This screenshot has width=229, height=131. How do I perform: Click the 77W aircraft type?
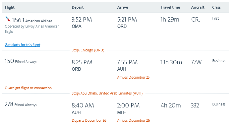point(196,62)
